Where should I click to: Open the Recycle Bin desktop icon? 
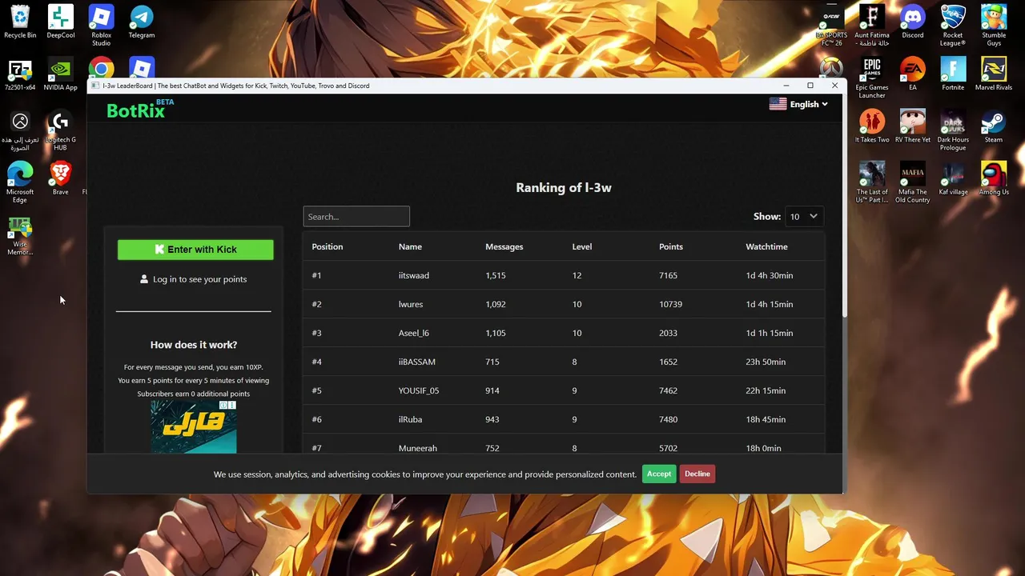(x=20, y=22)
